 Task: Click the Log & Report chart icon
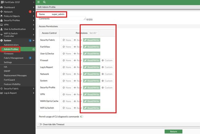click(2, 93)
